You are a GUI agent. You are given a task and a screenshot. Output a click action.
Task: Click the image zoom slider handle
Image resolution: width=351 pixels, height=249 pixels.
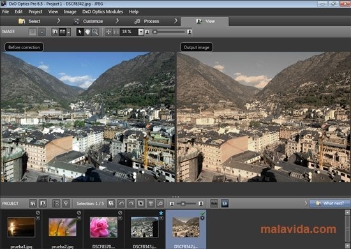[154, 32]
